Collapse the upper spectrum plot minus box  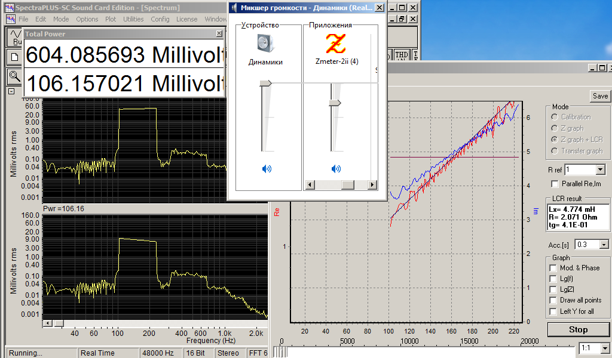point(11,91)
